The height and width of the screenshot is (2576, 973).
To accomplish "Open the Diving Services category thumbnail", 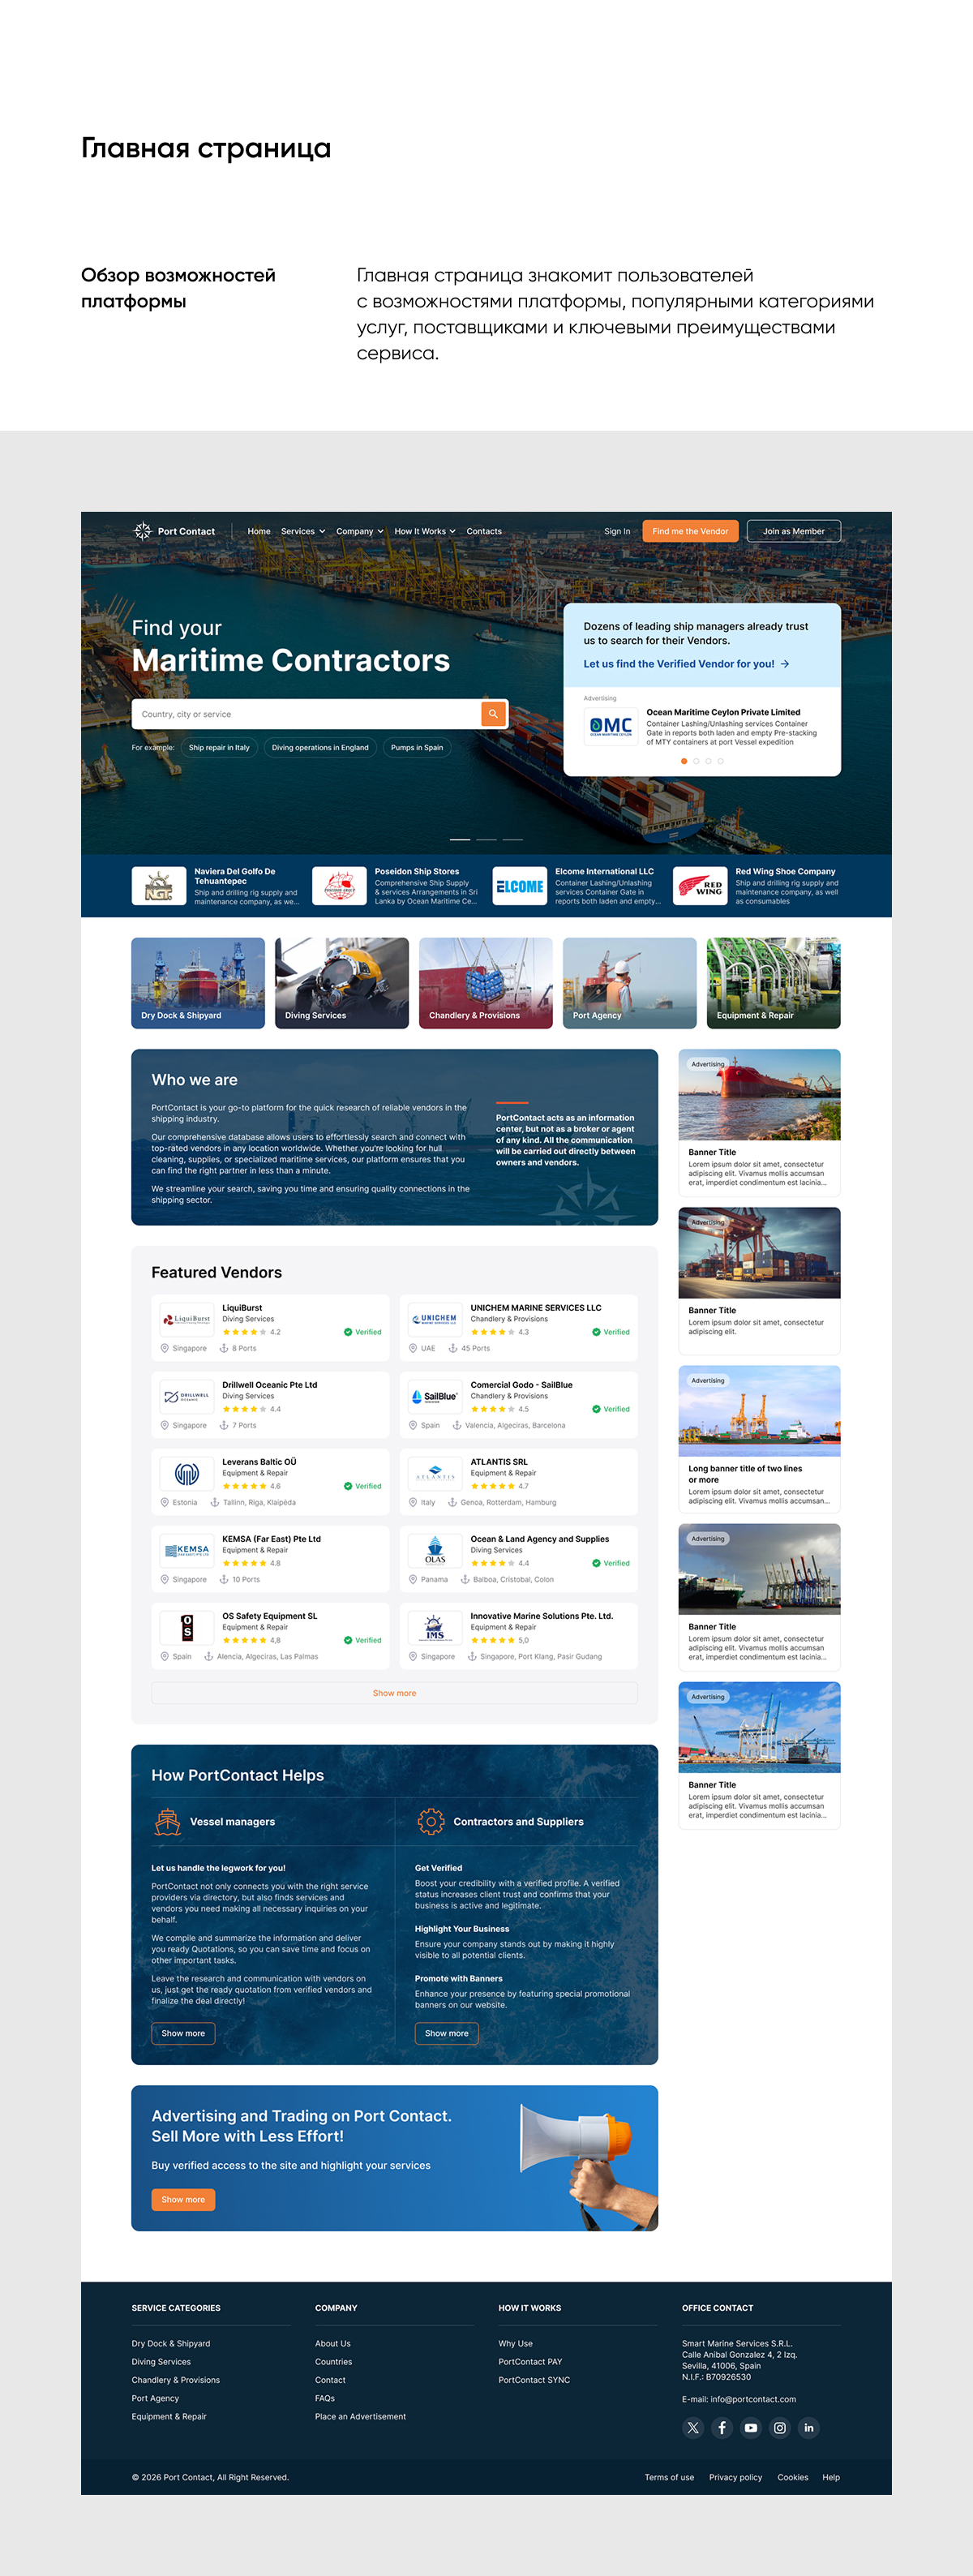I will pyautogui.click(x=342, y=983).
